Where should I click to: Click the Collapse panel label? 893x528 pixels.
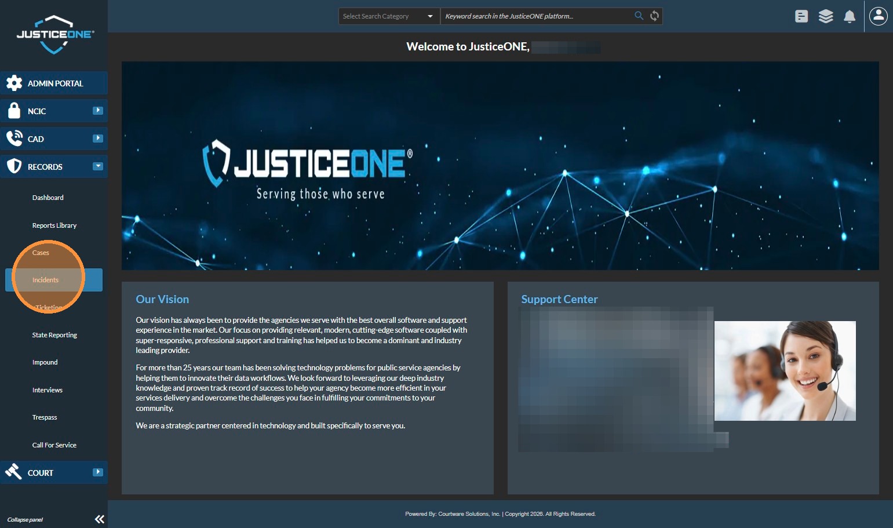25,520
